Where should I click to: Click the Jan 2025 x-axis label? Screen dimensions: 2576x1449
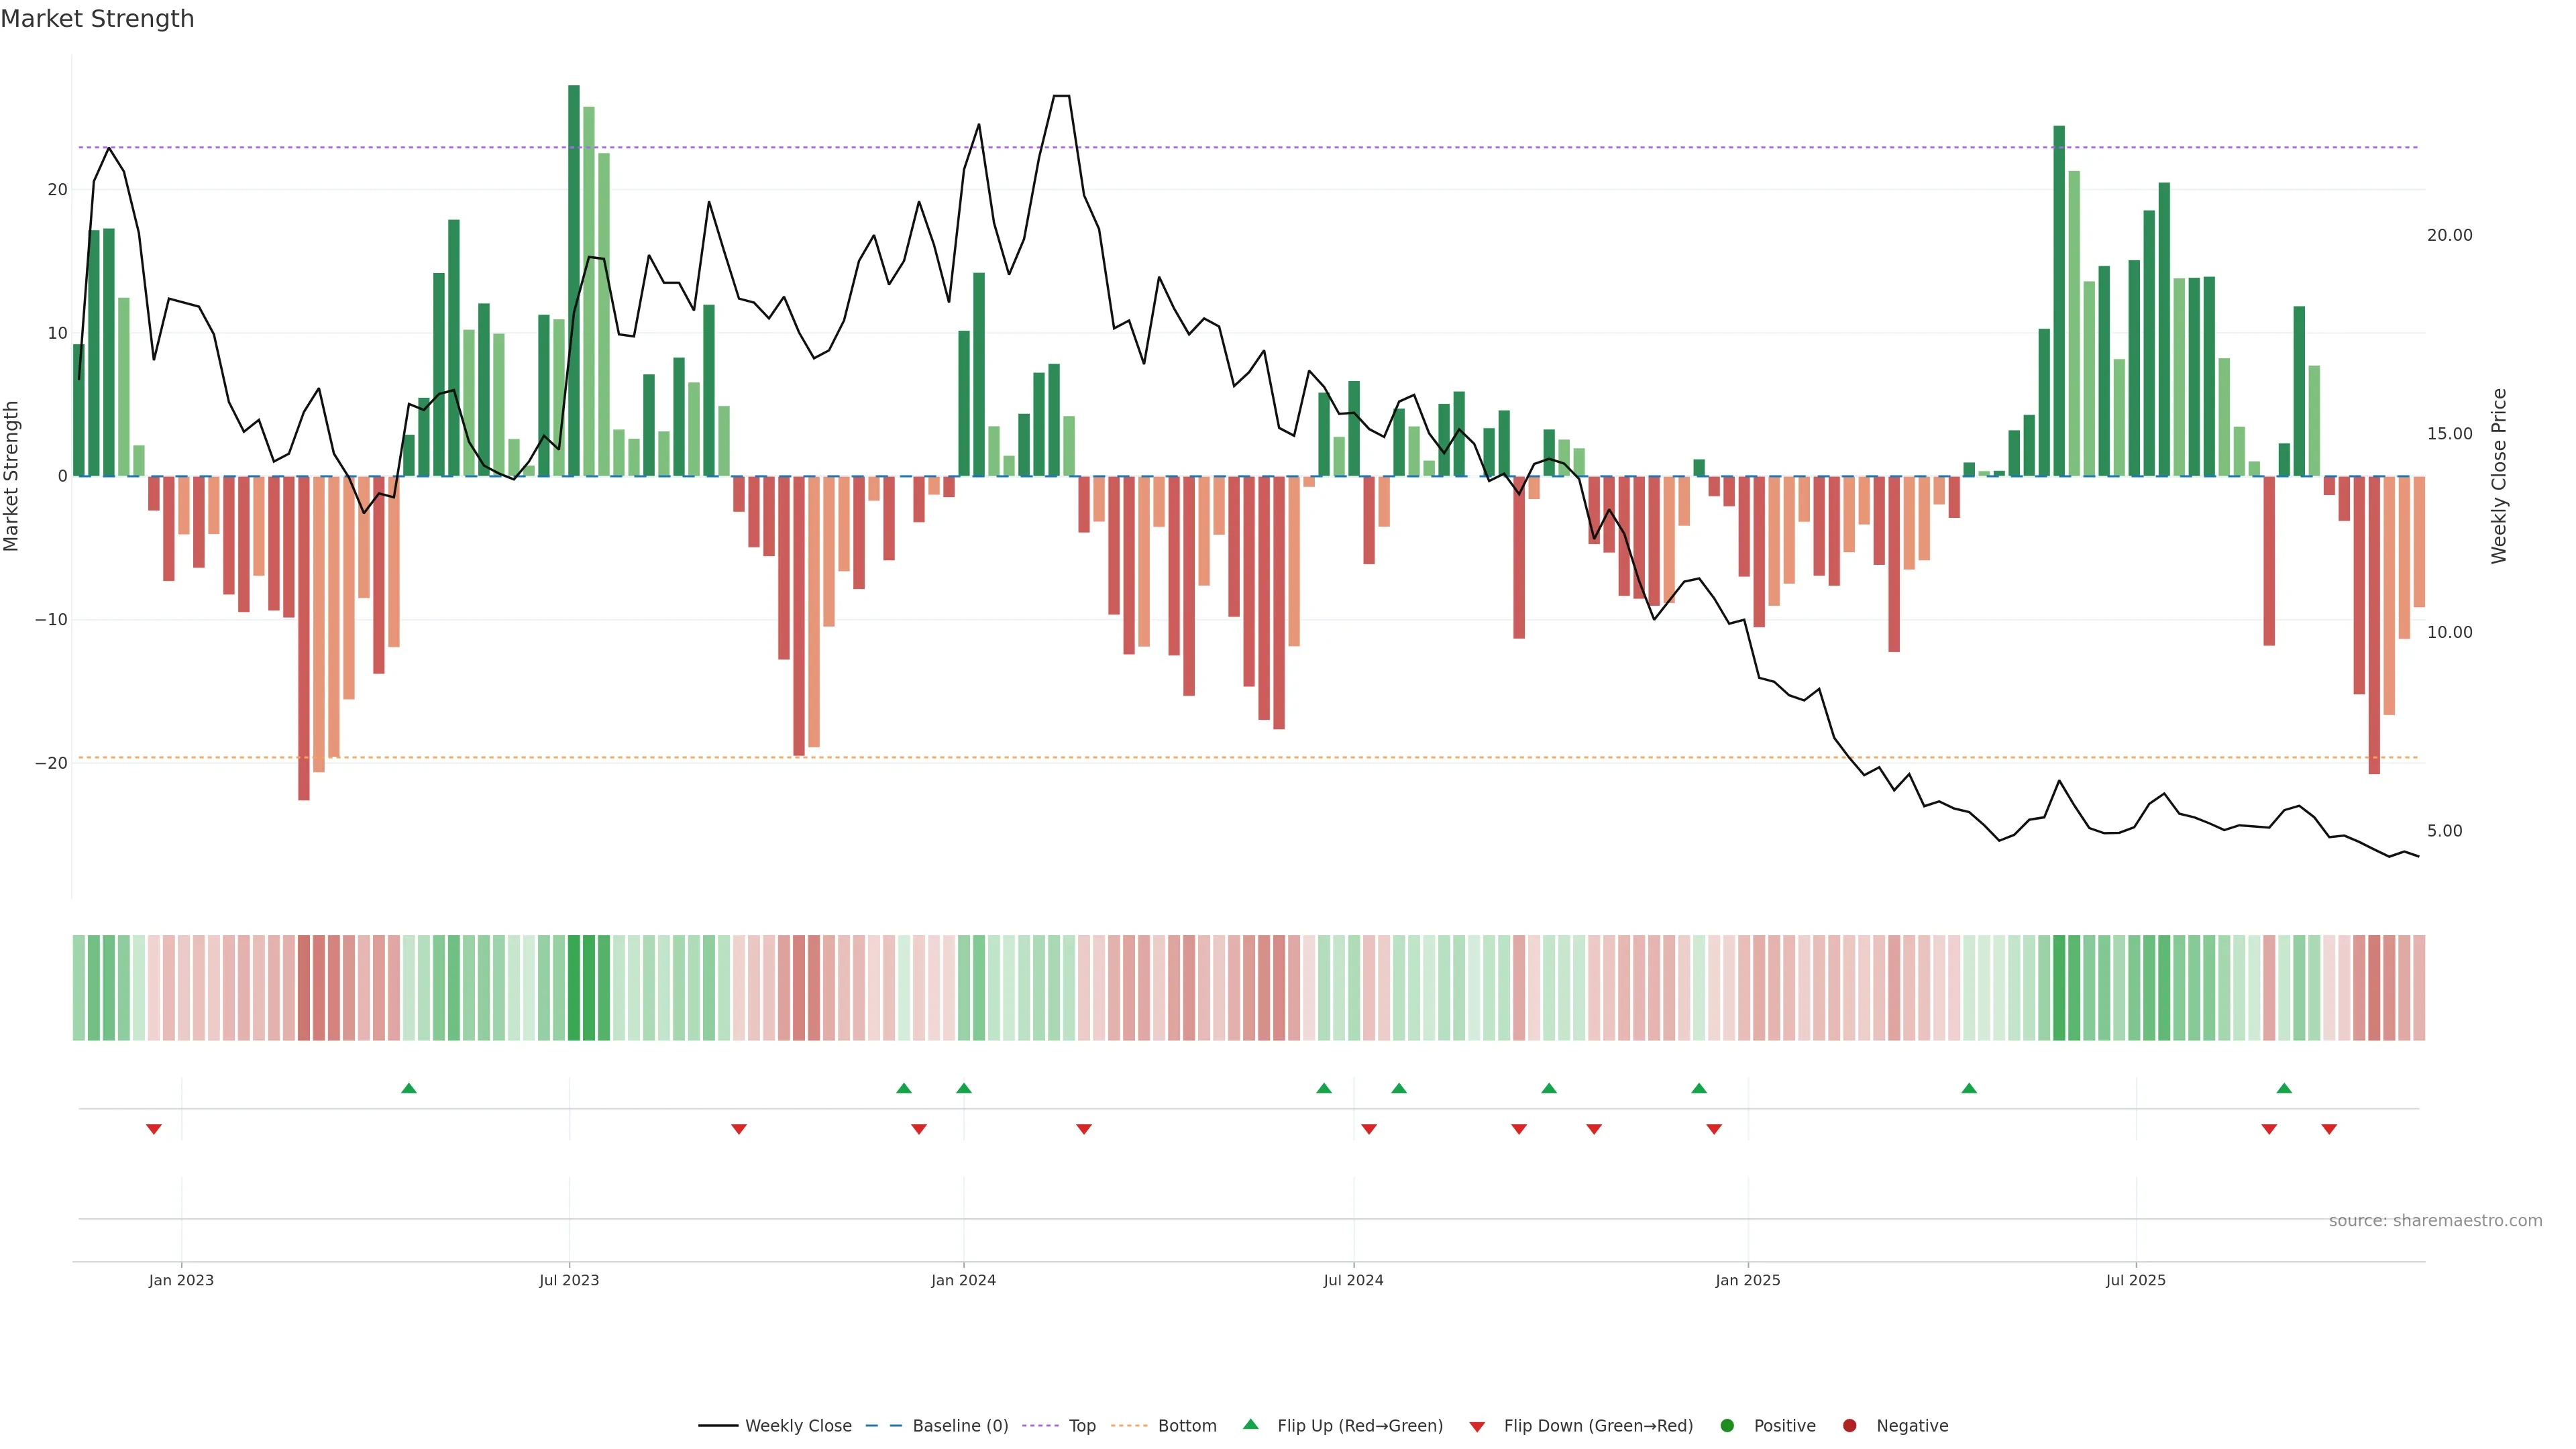(x=1747, y=1280)
